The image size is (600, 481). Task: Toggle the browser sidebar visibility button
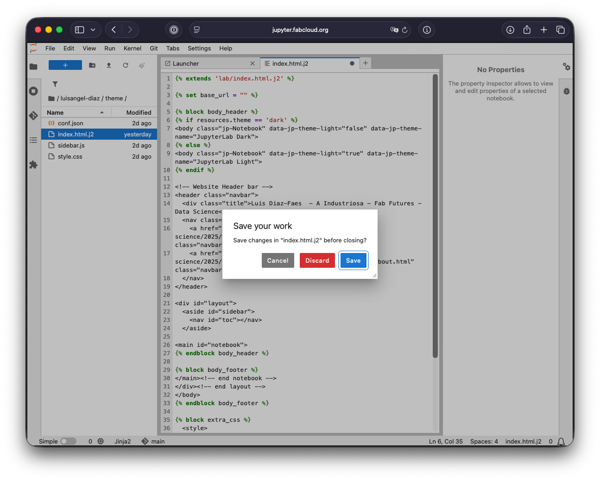click(80, 30)
